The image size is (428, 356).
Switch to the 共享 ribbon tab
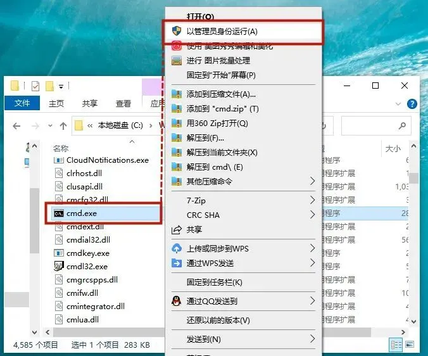pyautogui.click(x=90, y=103)
